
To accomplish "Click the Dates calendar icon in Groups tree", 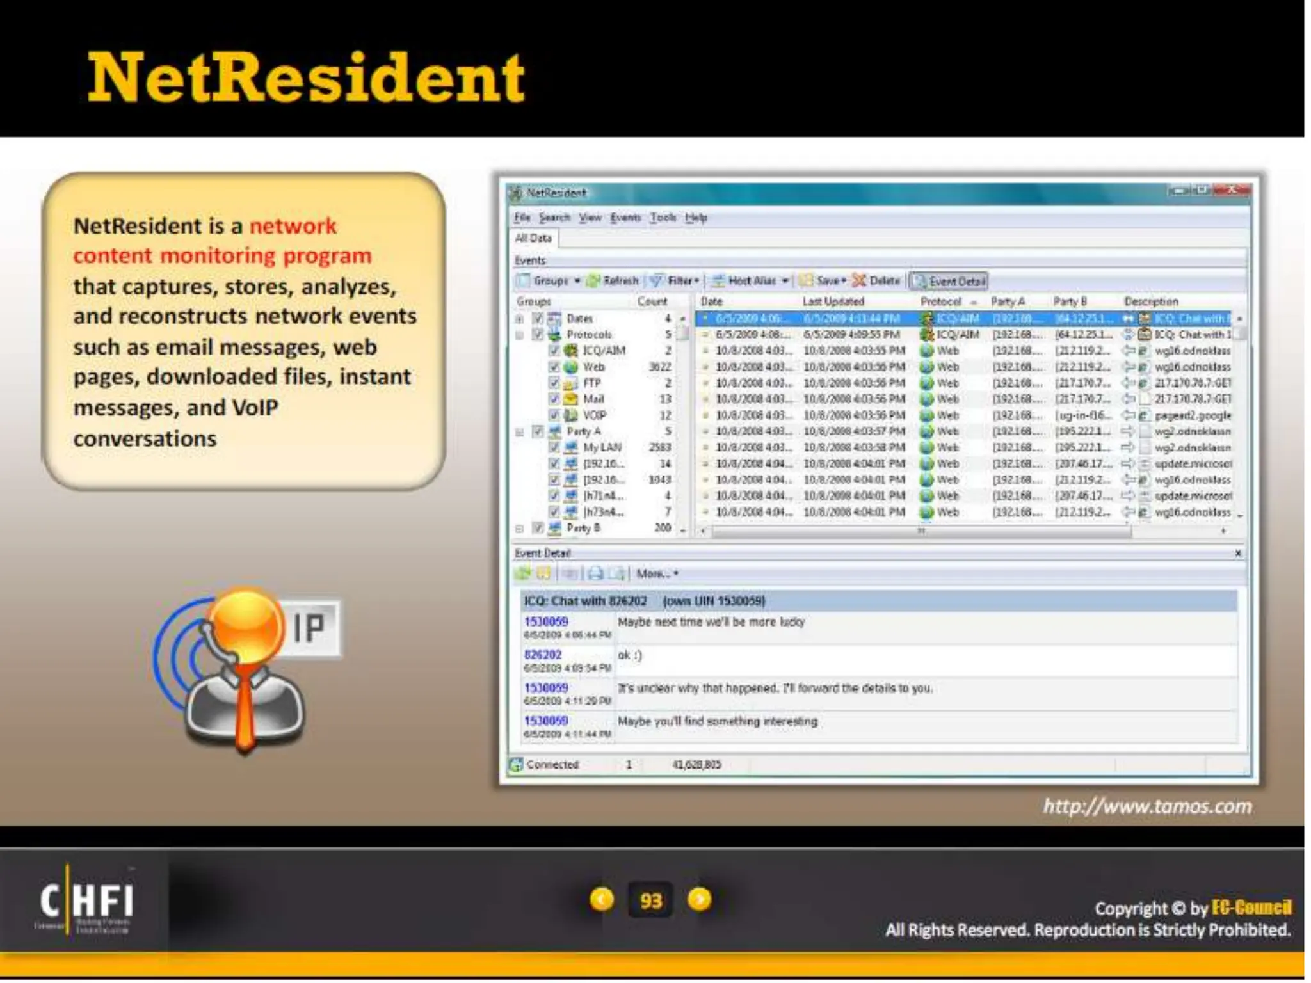I will [x=554, y=318].
